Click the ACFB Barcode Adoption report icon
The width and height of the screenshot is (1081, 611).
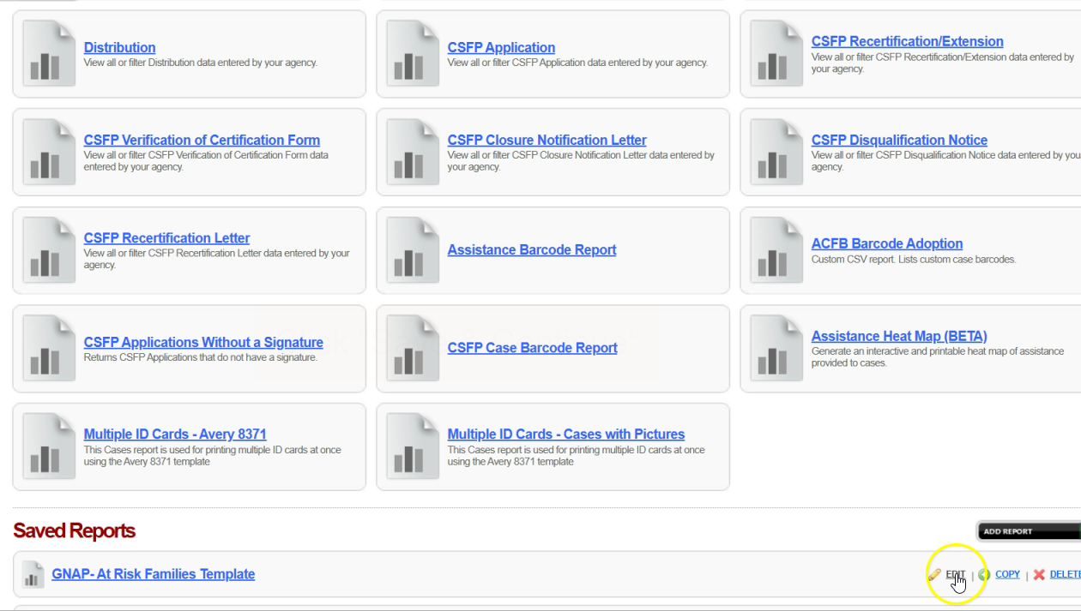[x=776, y=250]
